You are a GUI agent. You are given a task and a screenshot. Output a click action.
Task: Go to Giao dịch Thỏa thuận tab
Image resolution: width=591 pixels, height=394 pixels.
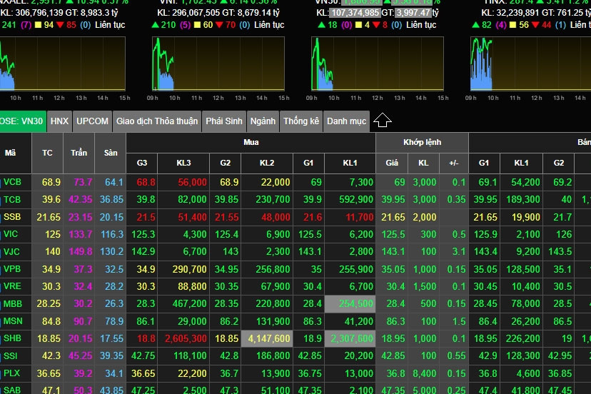pos(157,121)
